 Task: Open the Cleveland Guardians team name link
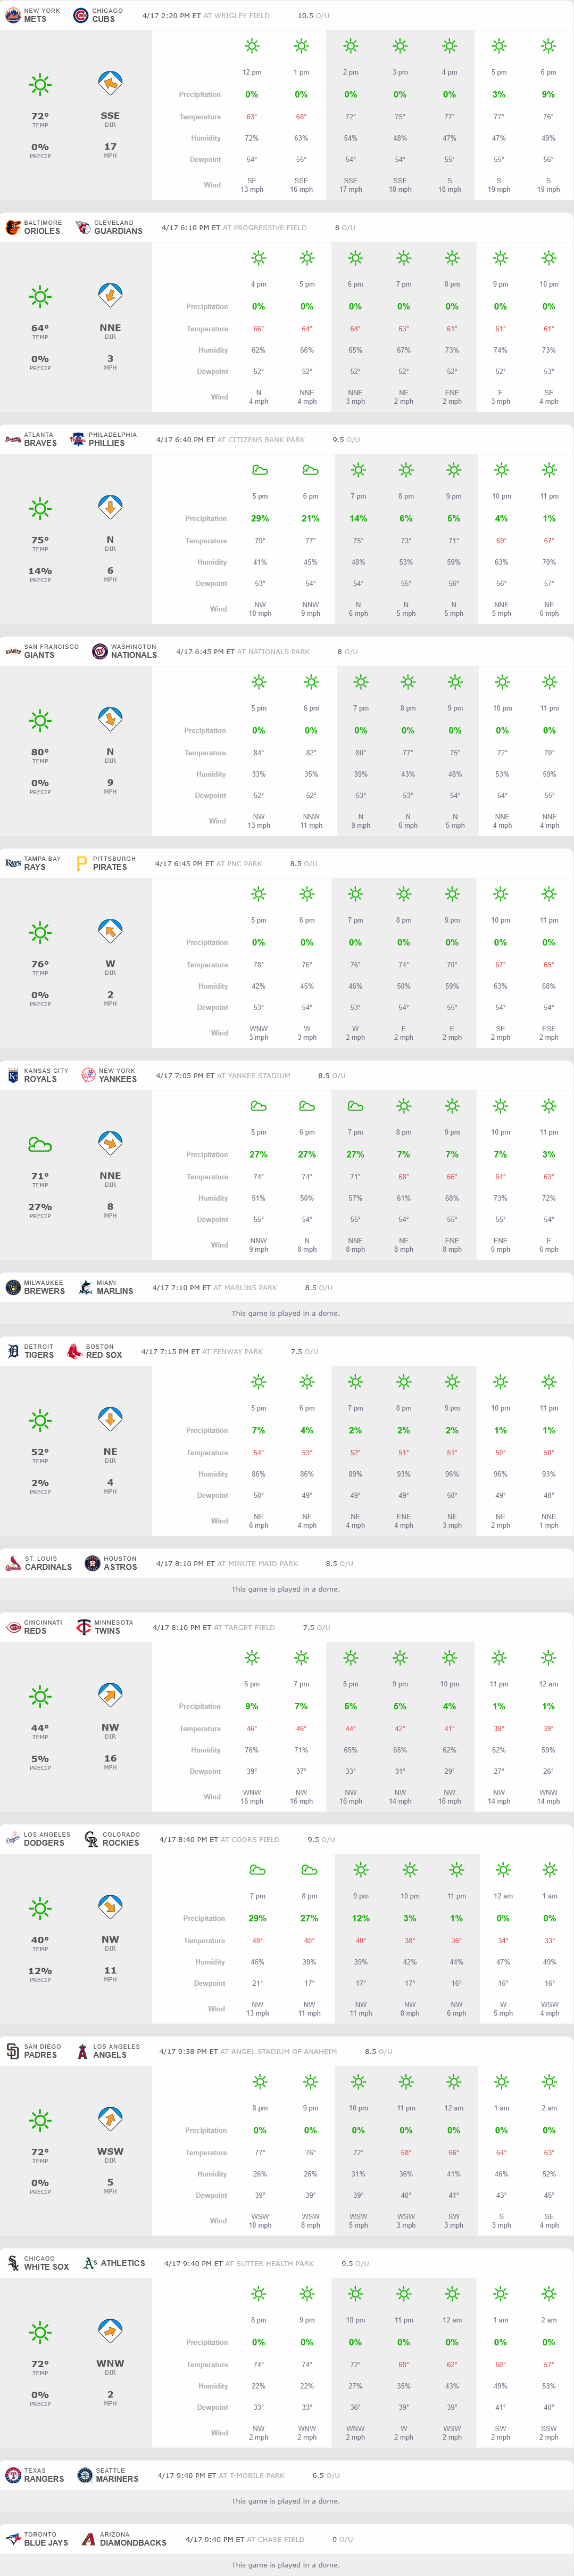(118, 231)
